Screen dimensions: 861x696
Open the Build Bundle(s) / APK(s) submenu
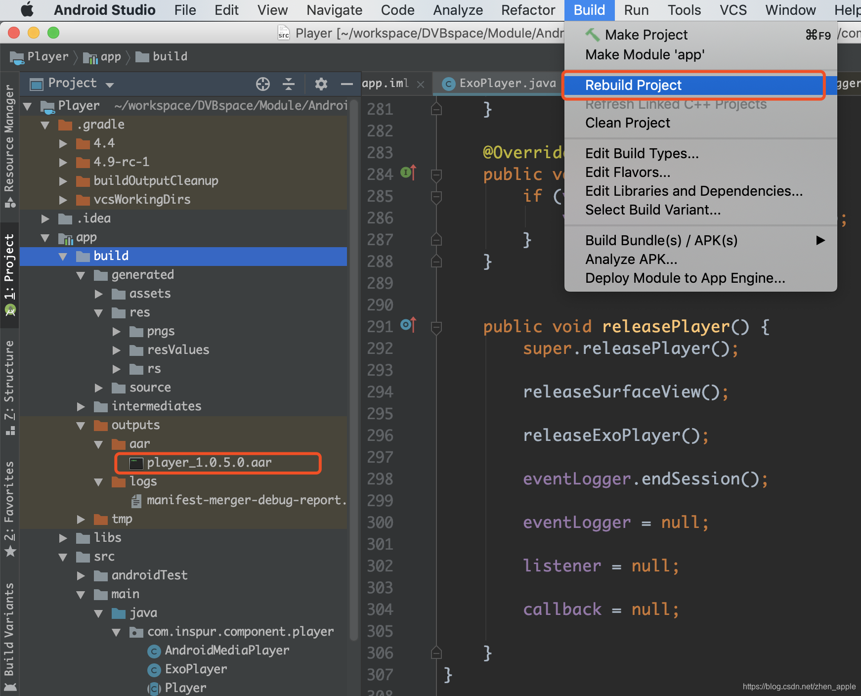point(700,240)
